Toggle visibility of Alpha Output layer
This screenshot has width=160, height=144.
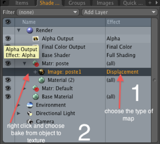tap(8, 39)
